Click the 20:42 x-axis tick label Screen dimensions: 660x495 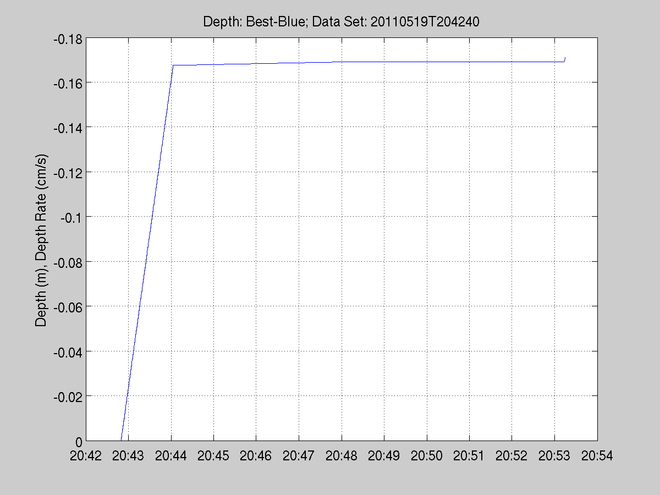[86, 455]
